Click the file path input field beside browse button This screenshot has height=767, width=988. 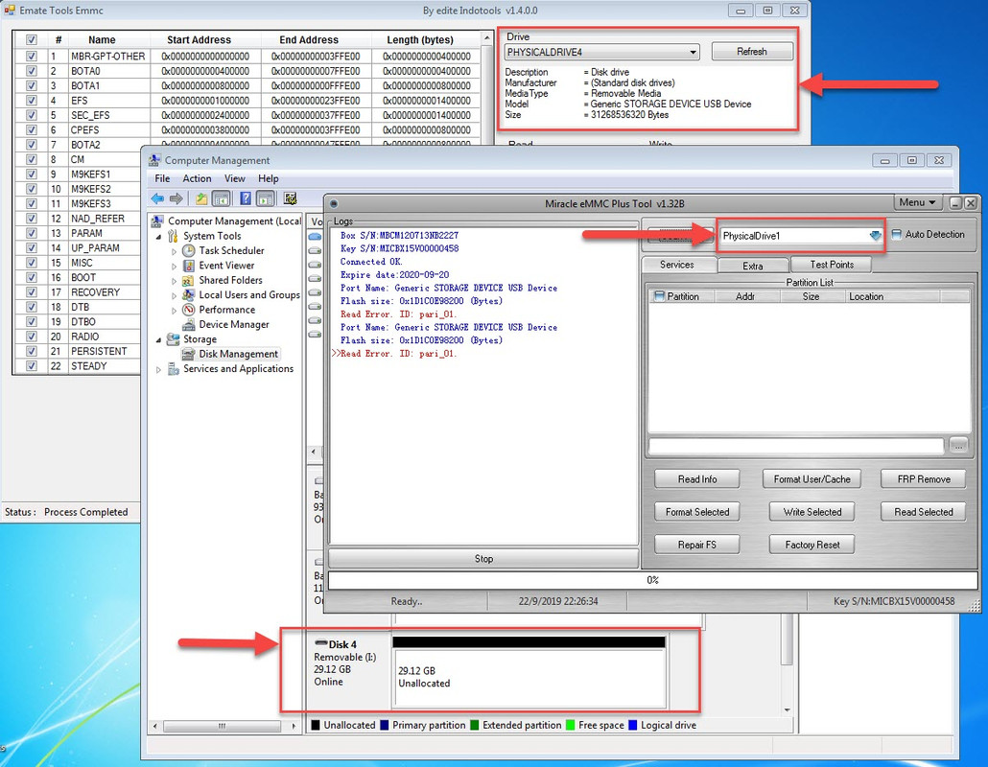(796, 445)
